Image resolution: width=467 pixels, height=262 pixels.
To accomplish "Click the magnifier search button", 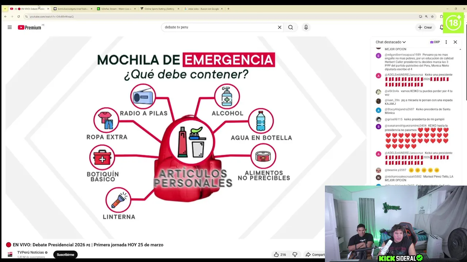I will [x=290, y=27].
